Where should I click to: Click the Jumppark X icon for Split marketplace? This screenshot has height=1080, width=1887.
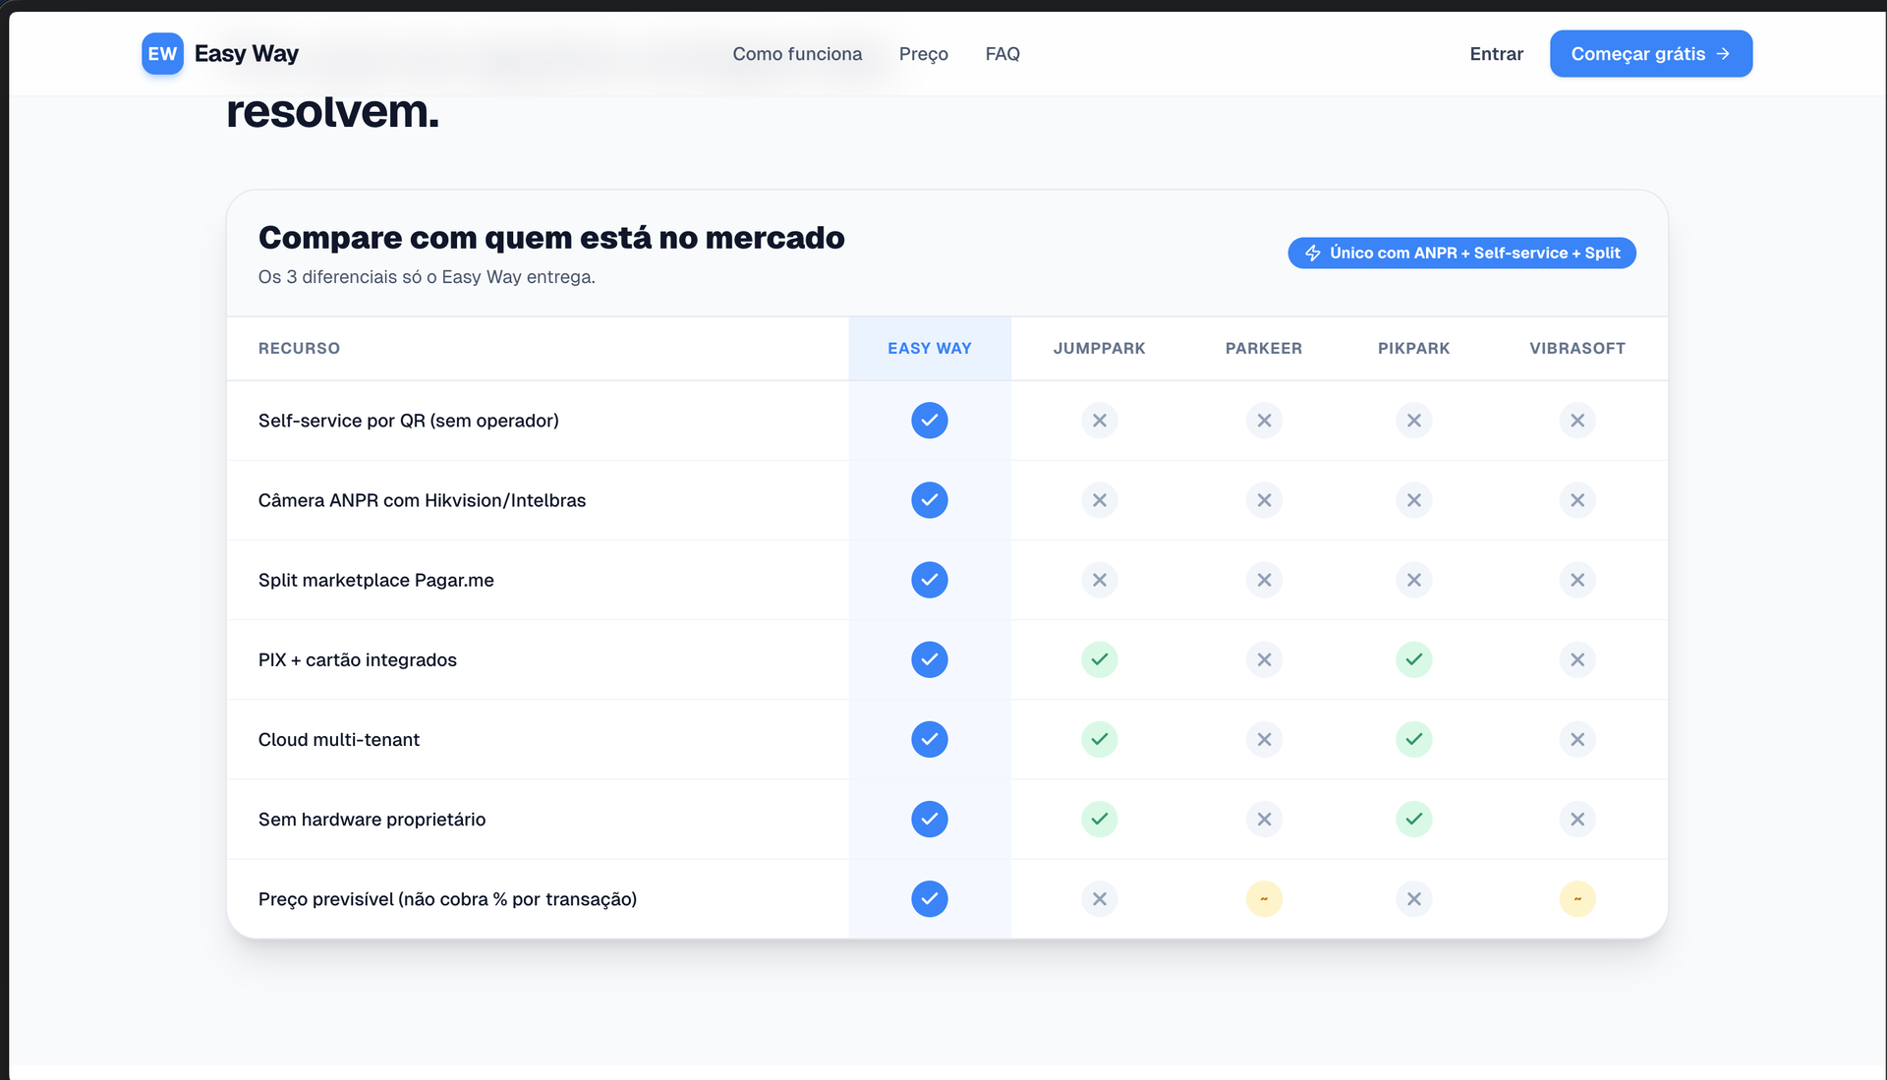[1099, 580]
